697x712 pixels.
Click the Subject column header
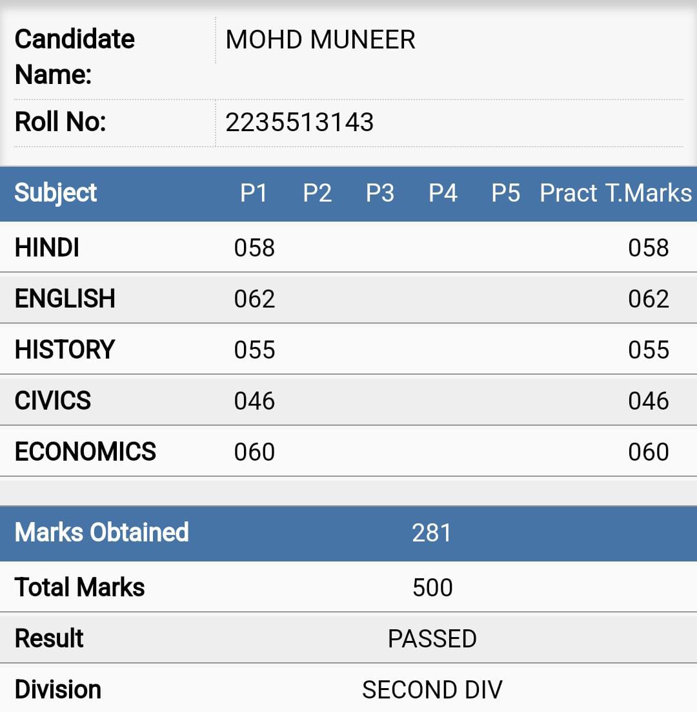(56, 193)
